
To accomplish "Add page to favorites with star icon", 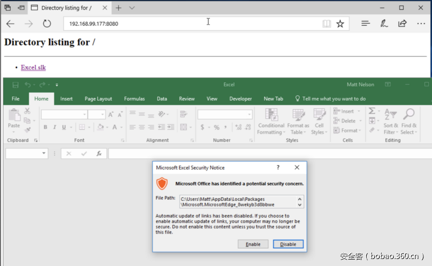I will pyautogui.click(x=340, y=24).
